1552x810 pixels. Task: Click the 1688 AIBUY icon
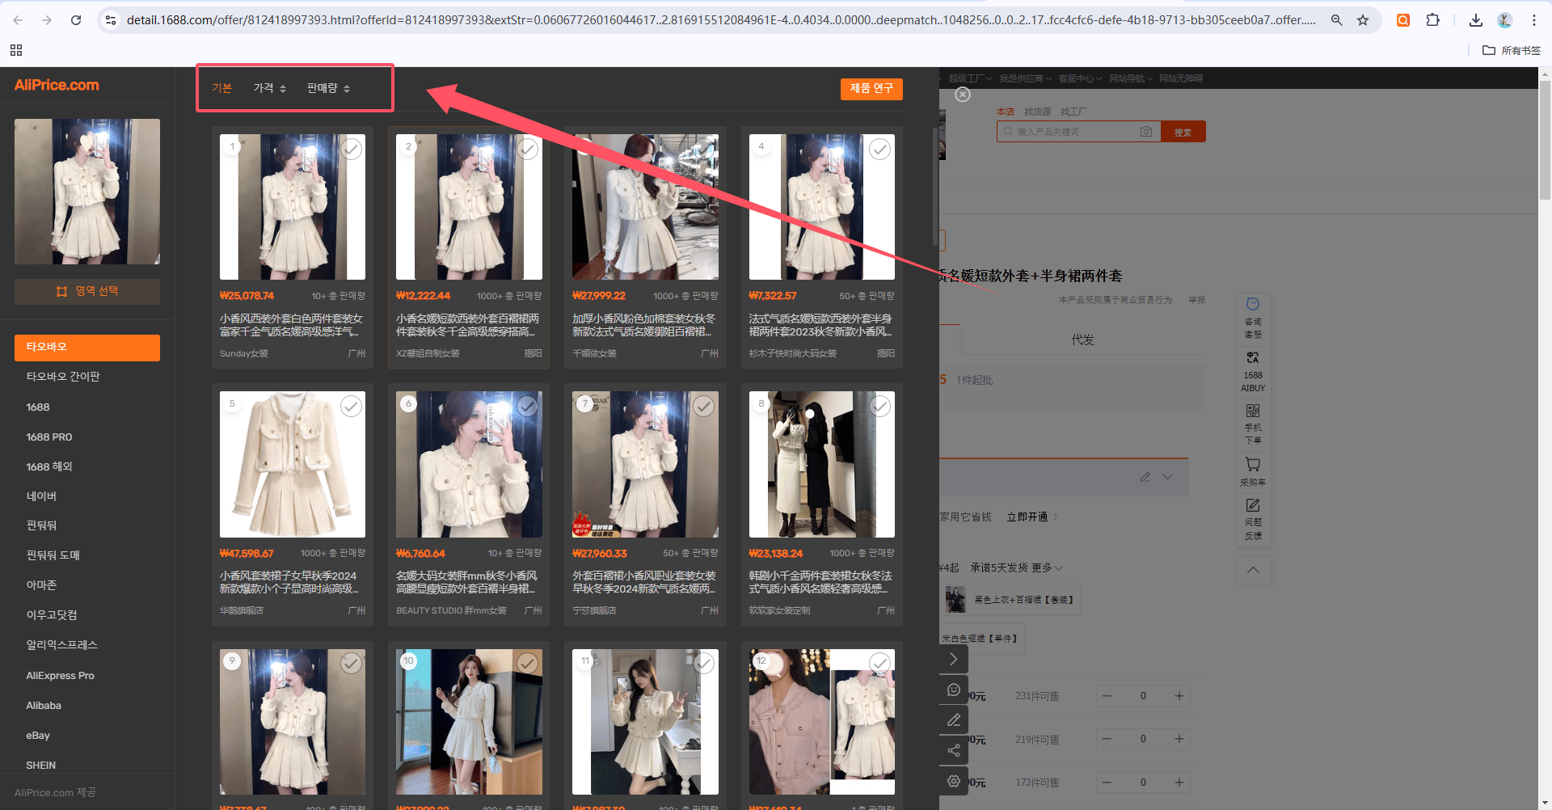[x=1253, y=371]
